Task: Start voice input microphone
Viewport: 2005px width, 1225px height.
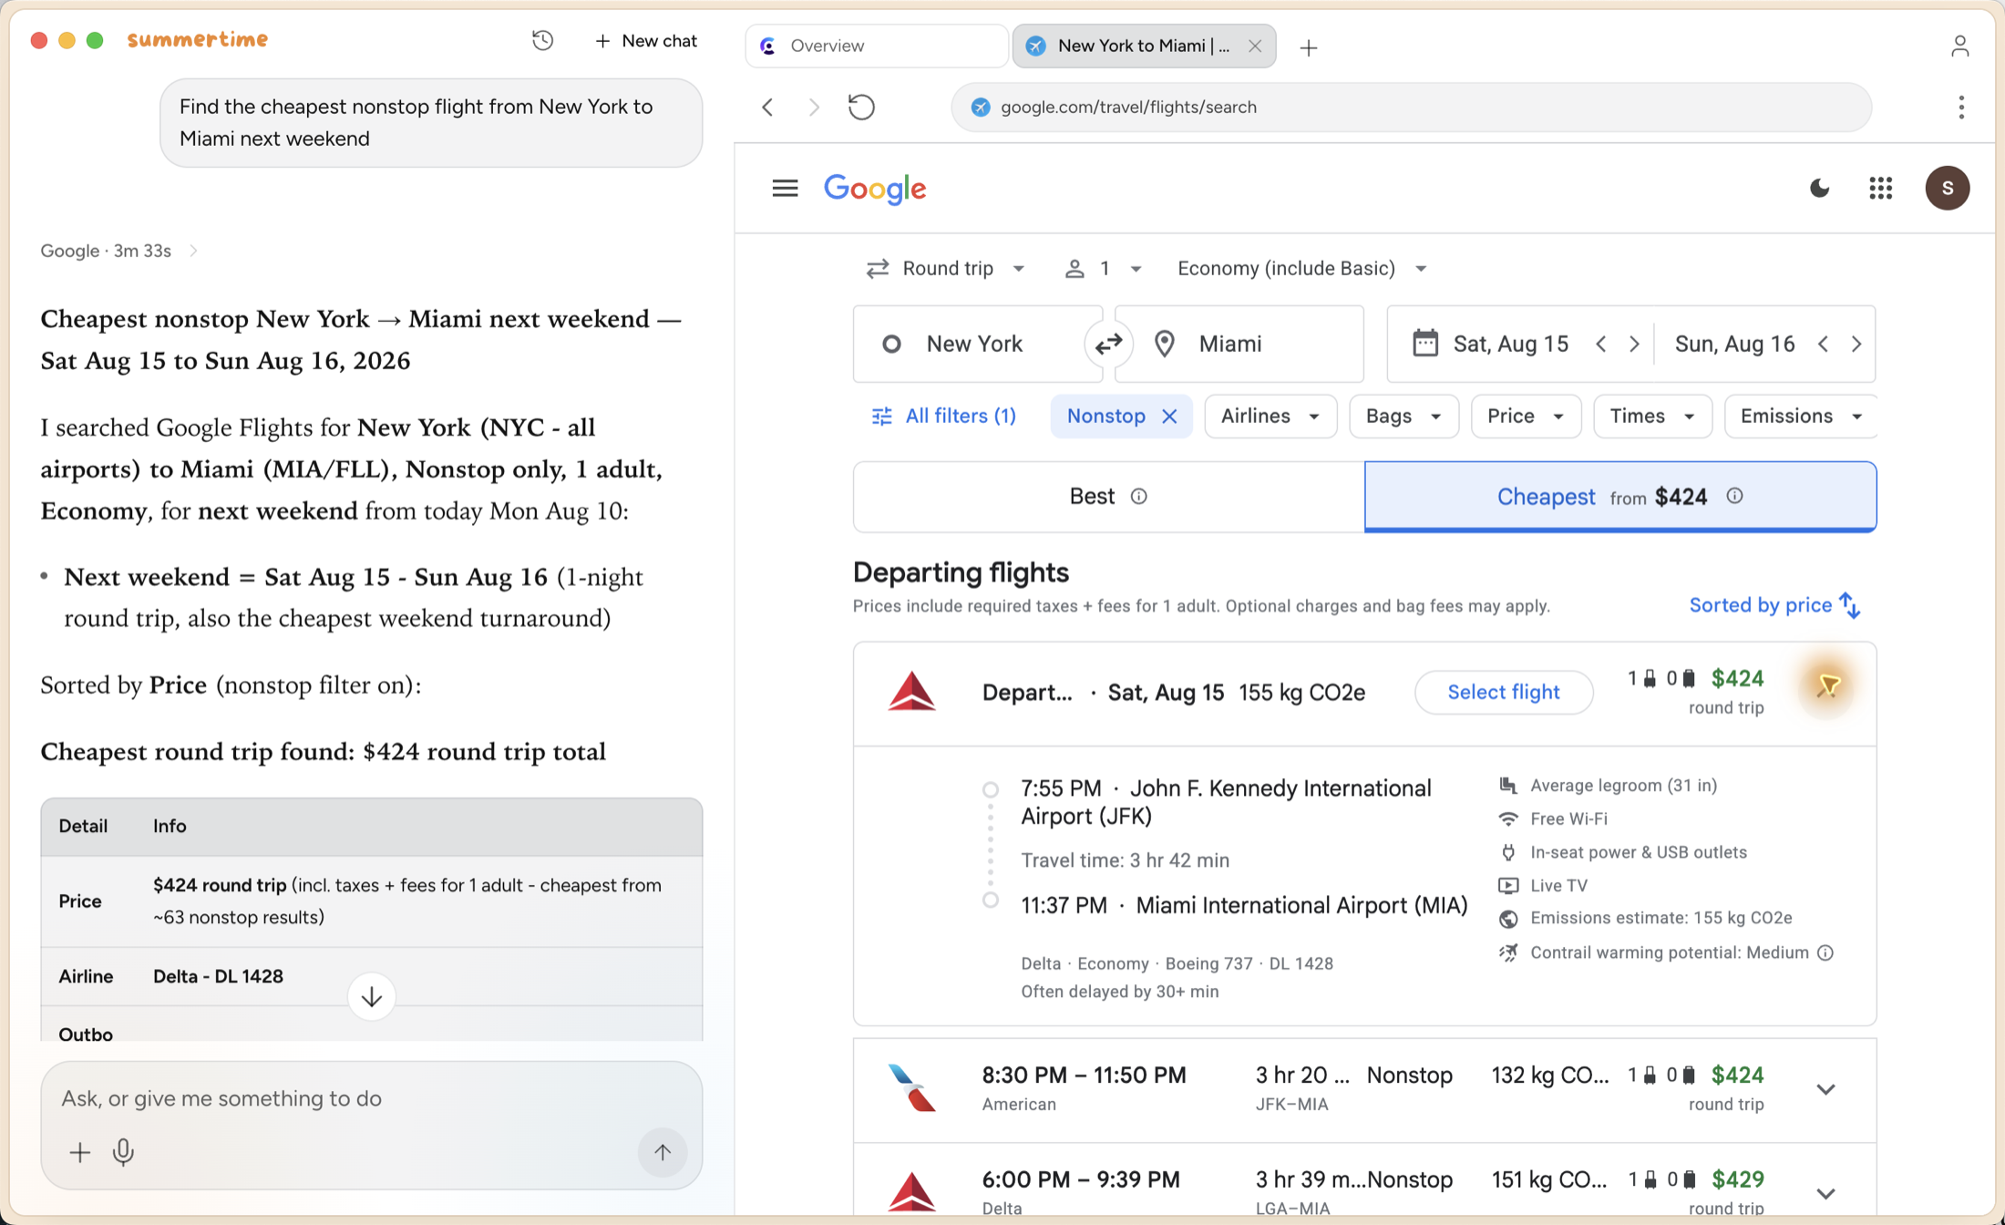Action: pos(123,1153)
